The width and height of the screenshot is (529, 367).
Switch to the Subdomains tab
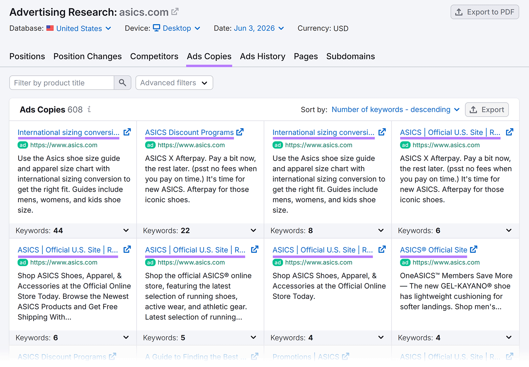350,57
